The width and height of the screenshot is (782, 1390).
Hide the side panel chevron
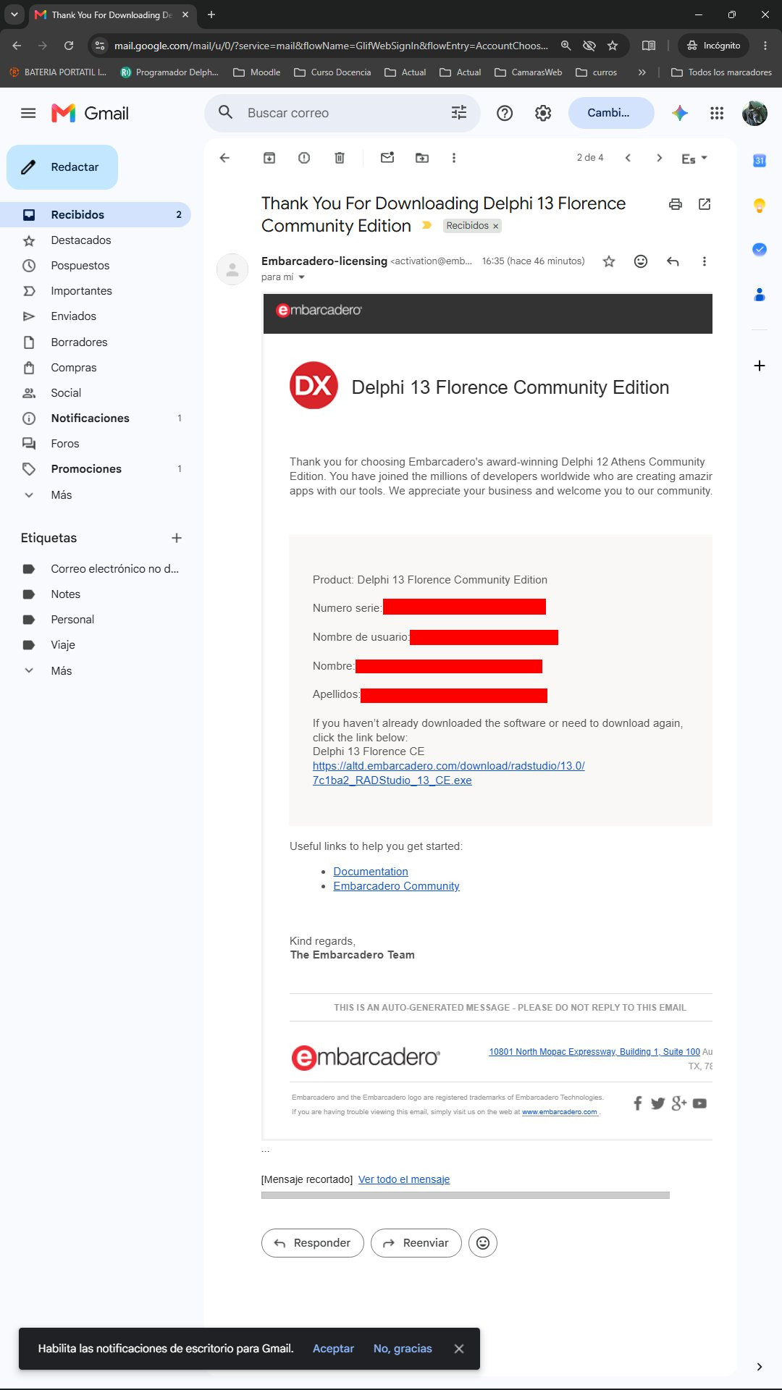[759, 1367]
